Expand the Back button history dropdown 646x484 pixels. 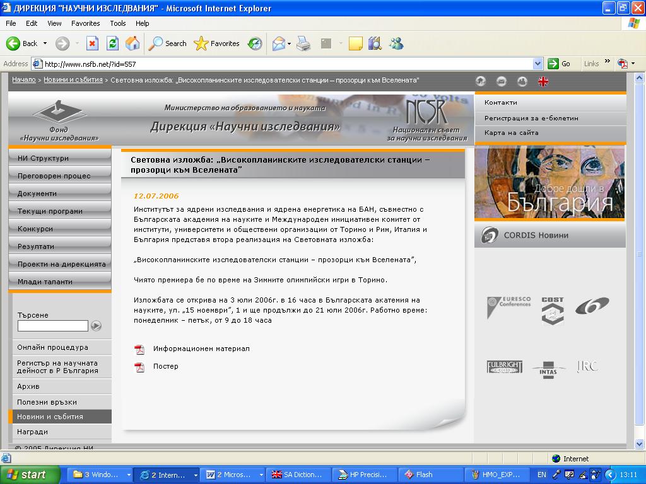45,43
